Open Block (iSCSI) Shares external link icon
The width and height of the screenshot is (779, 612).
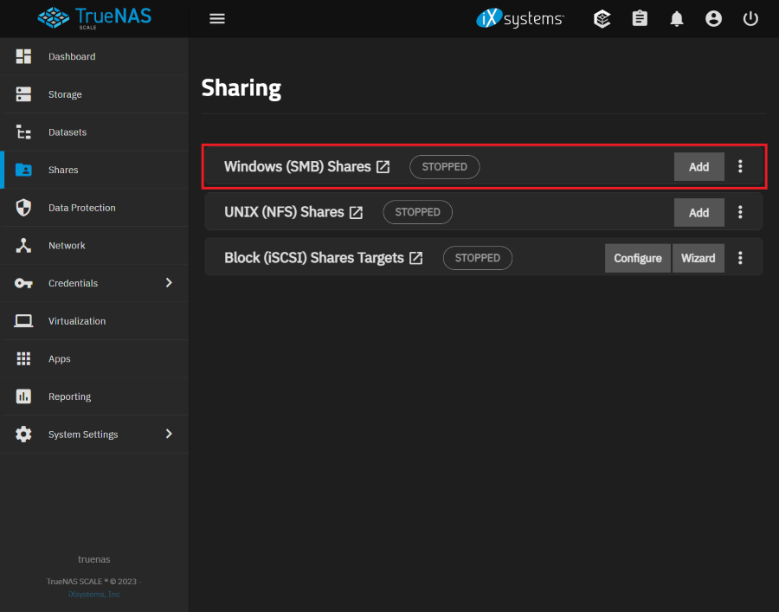tap(416, 258)
